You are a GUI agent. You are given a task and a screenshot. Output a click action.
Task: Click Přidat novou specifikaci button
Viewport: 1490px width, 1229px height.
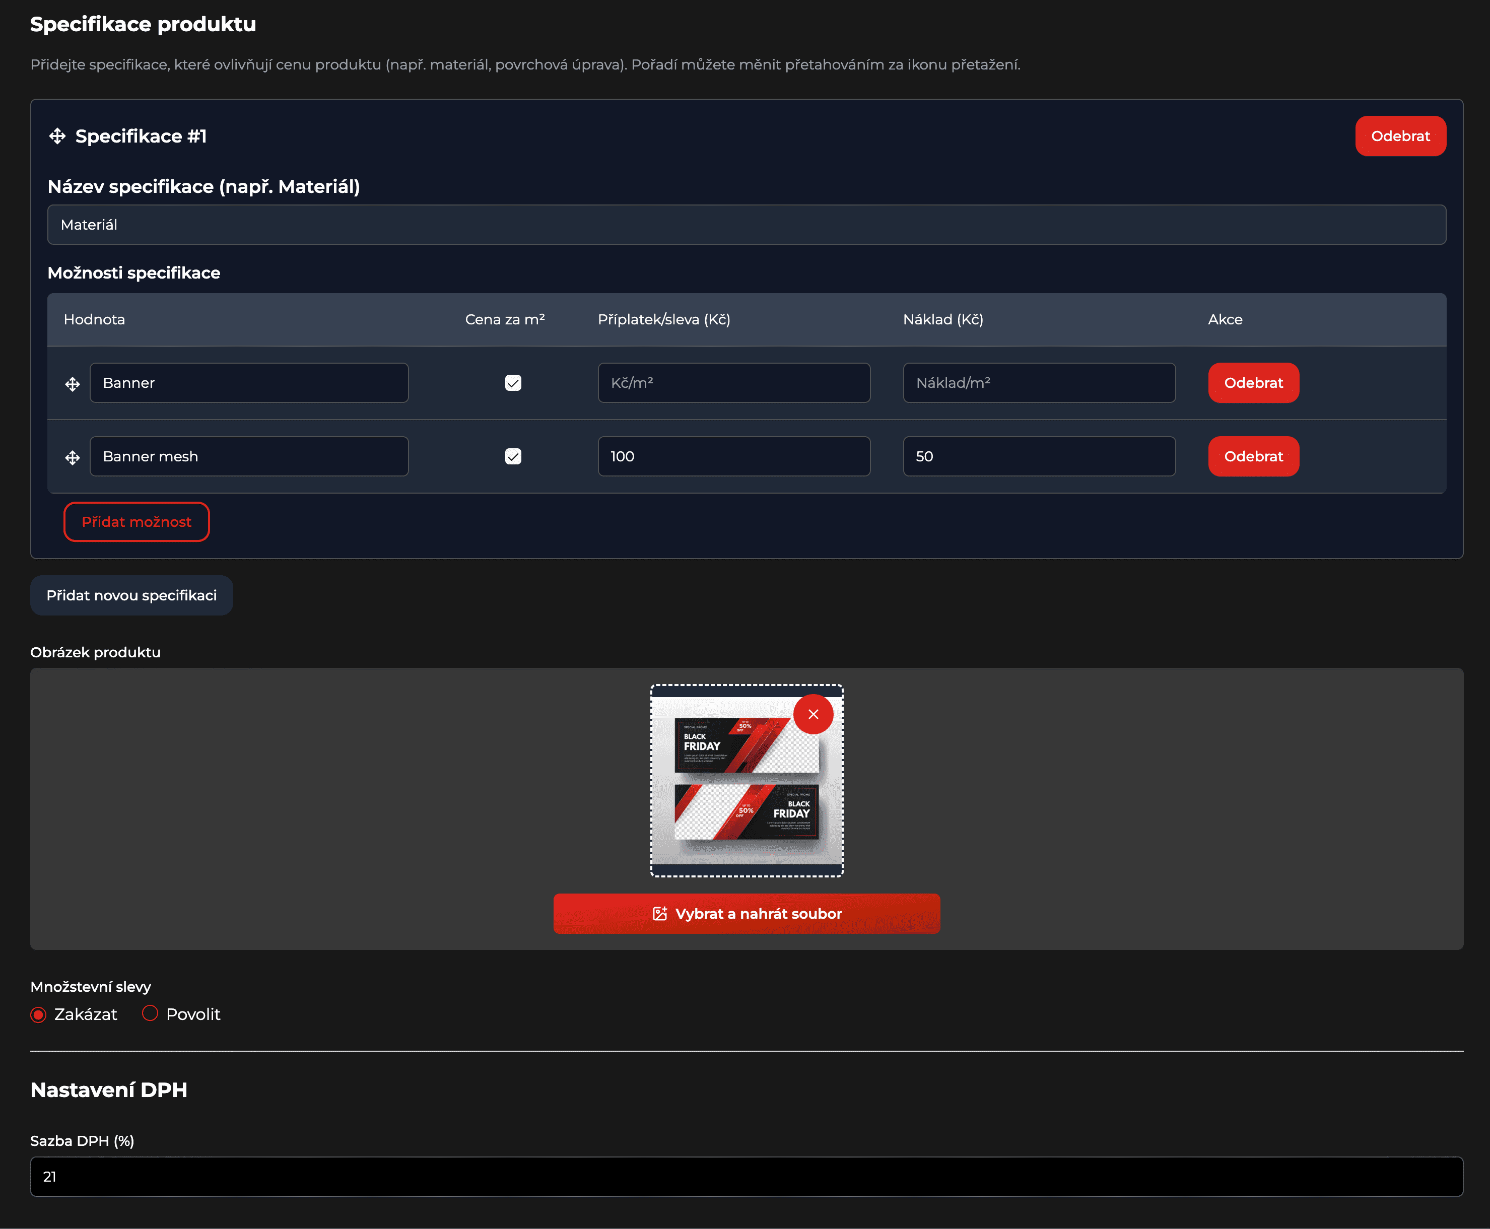tap(131, 595)
